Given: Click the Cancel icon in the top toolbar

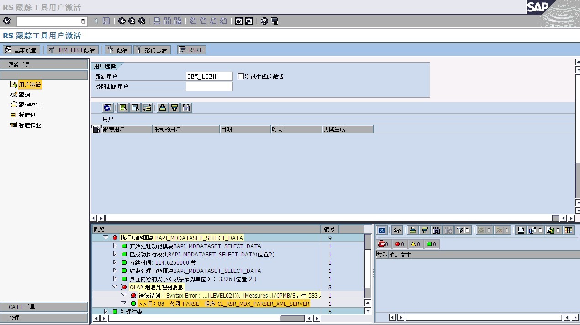Looking at the screenshot, I should pos(142,21).
